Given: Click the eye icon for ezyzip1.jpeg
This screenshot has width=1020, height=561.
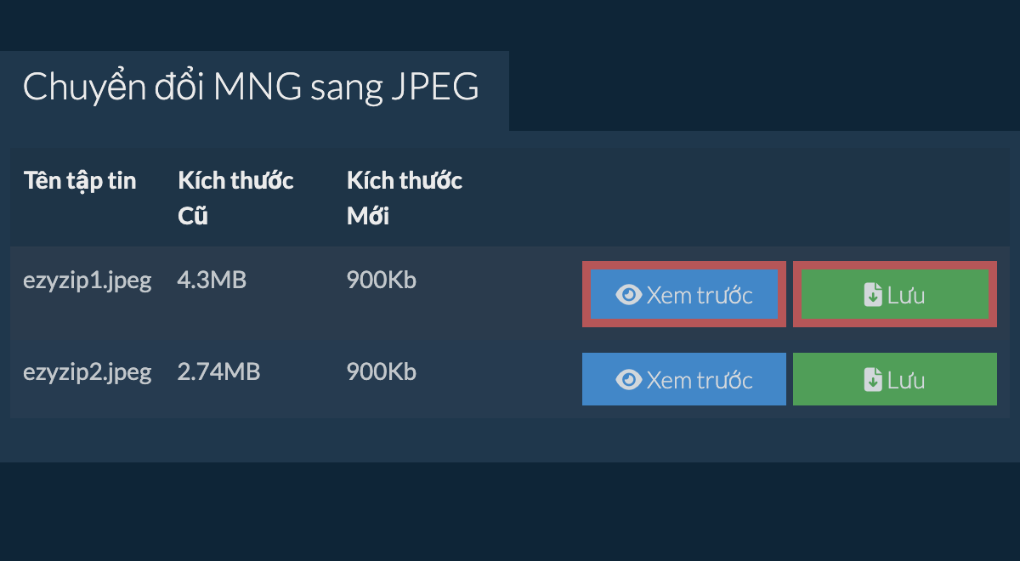Looking at the screenshot, I should pos(629,295).
